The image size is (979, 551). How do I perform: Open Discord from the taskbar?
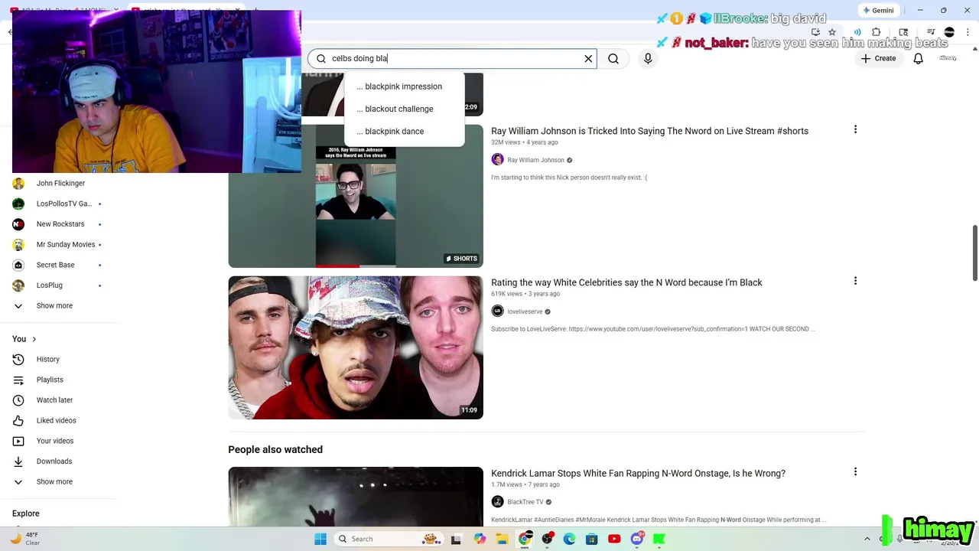636,539
